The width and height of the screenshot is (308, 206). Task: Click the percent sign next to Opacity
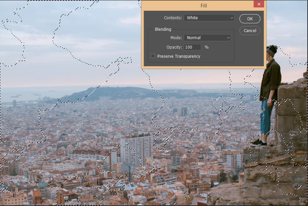click(x=206, y=47)
